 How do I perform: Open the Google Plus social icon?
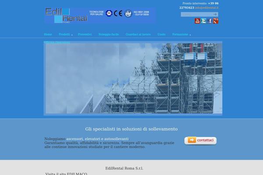(x=216, y=21)
